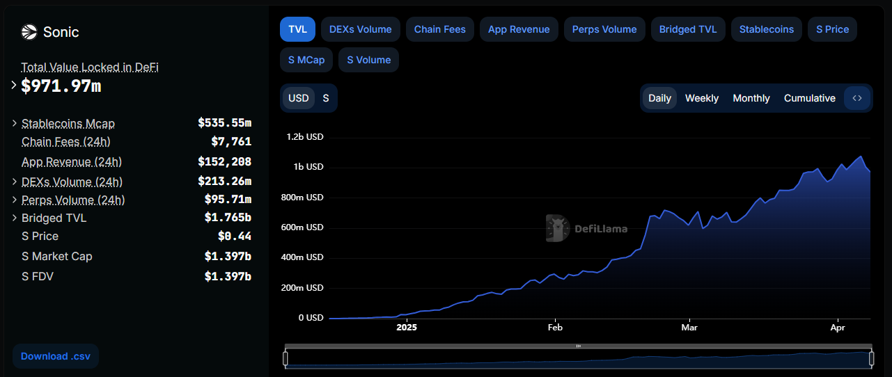Toggle S MCap chart series
892x377 pixels.
306,60
